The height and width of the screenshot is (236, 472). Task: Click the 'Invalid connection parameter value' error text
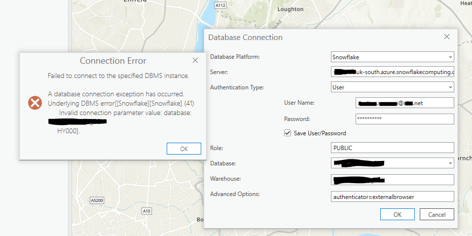coord(126,113)
